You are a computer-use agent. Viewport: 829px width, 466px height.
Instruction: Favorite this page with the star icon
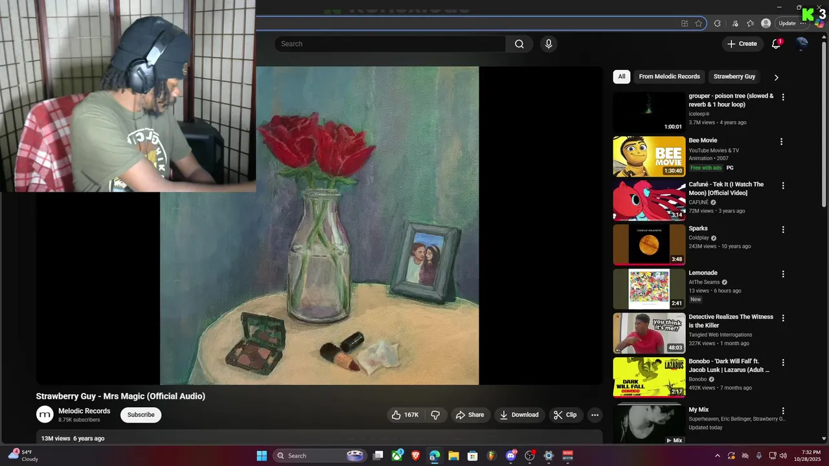[699, 23]
